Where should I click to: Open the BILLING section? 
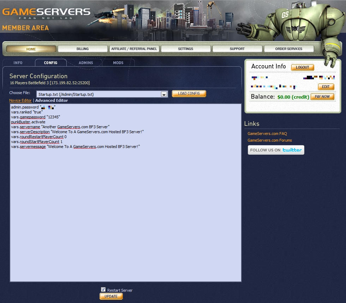(x=83, y=49)
